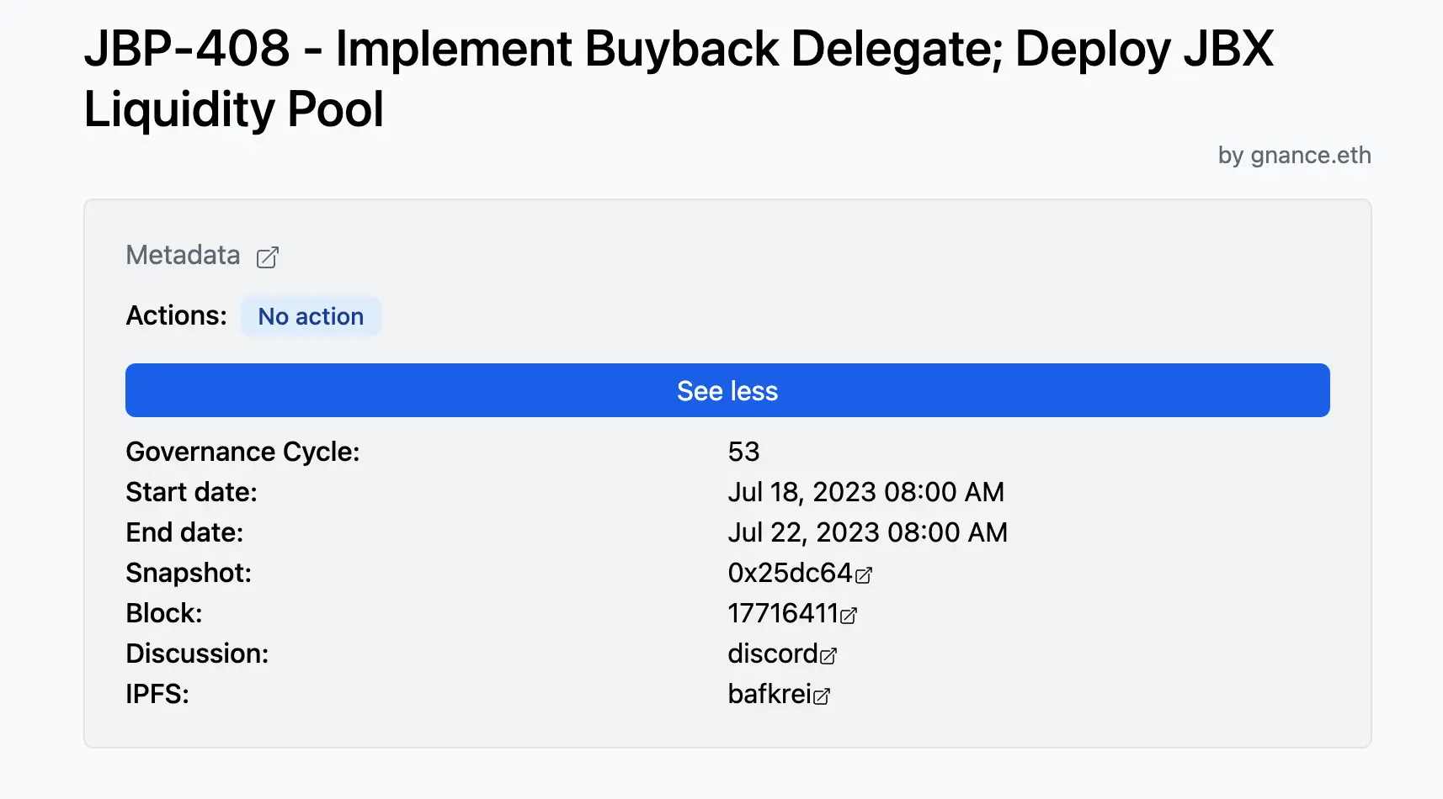Click the No action badge
Viewport: 1443px width, 799px height.
pos(311,316)
